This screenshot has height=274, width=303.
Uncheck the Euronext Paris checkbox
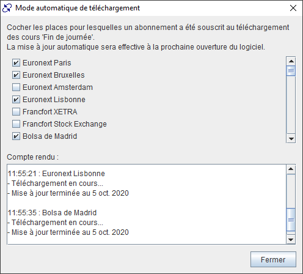point(16,63)
